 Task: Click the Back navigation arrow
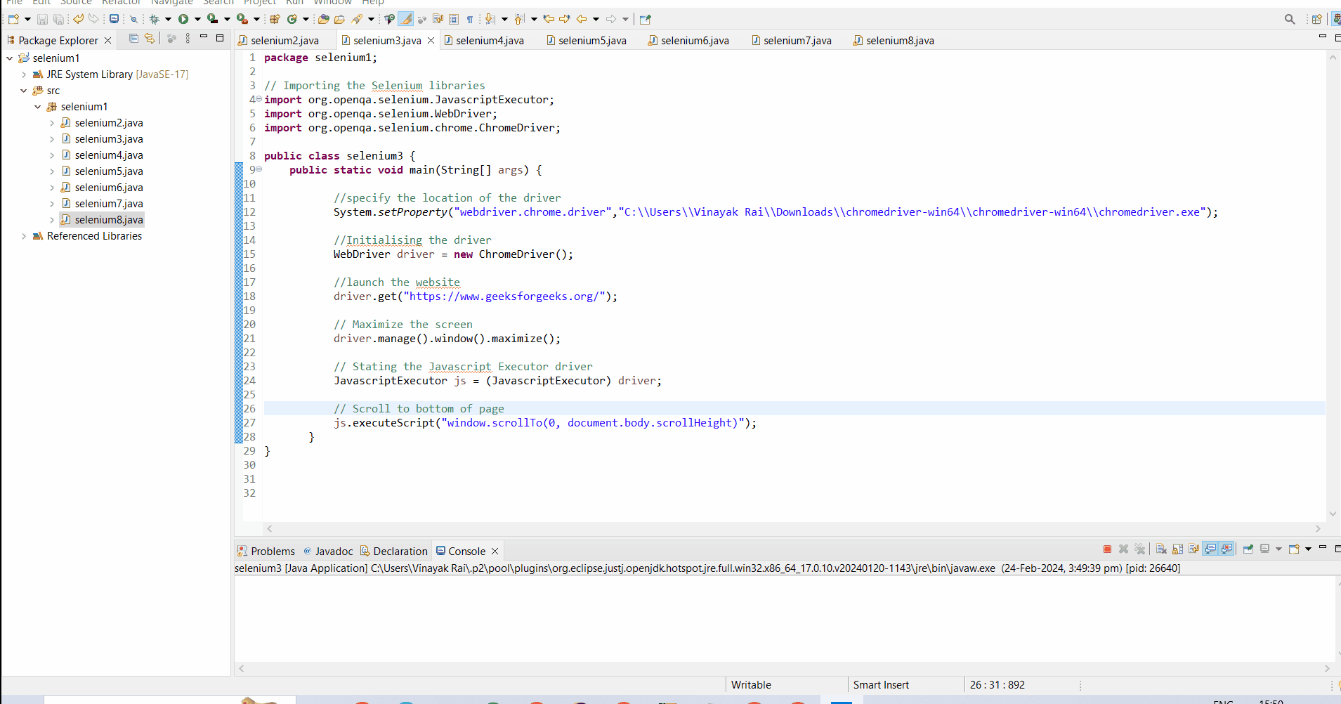(x=581, y=19)
